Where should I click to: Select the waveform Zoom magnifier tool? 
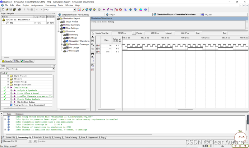point(93,45)
